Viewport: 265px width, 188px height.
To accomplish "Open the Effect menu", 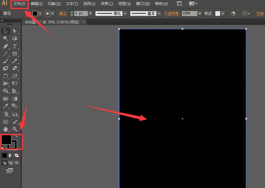I will tap(107, 4).
